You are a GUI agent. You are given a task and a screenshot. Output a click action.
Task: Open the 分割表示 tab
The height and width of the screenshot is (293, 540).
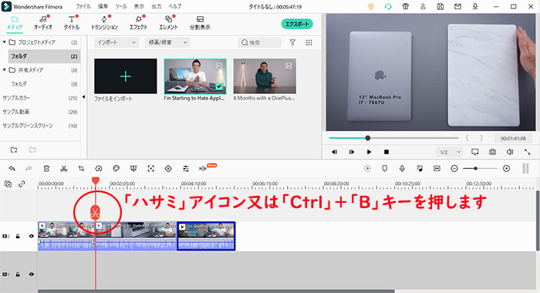click(x=200, y=23)
